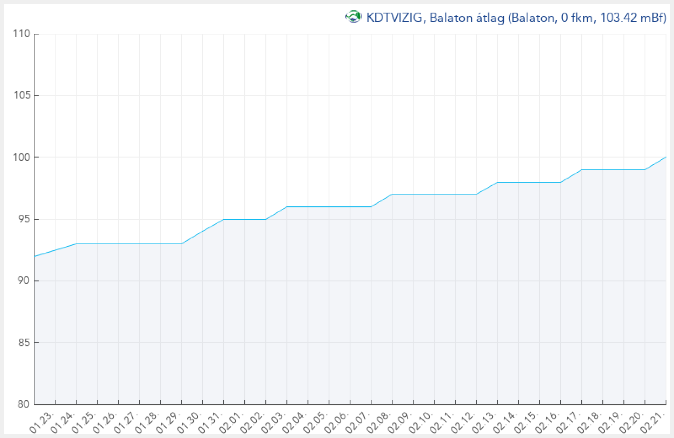Click the y-axis label 100
Viewport: 674px width, 438px height.
22,157
